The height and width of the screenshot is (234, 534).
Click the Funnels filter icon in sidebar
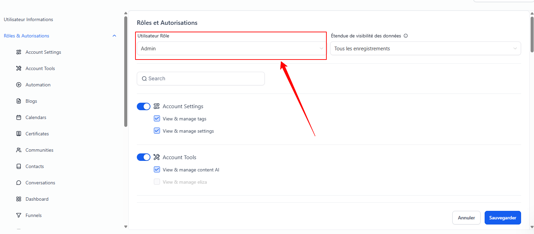tap(19, 215)
